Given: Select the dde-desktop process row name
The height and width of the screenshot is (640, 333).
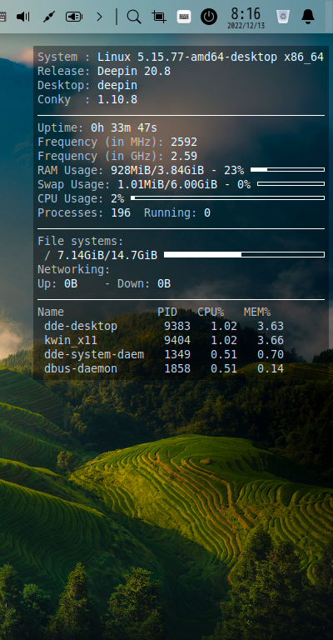Looking at the screenshot, I should tap(81, 326).
